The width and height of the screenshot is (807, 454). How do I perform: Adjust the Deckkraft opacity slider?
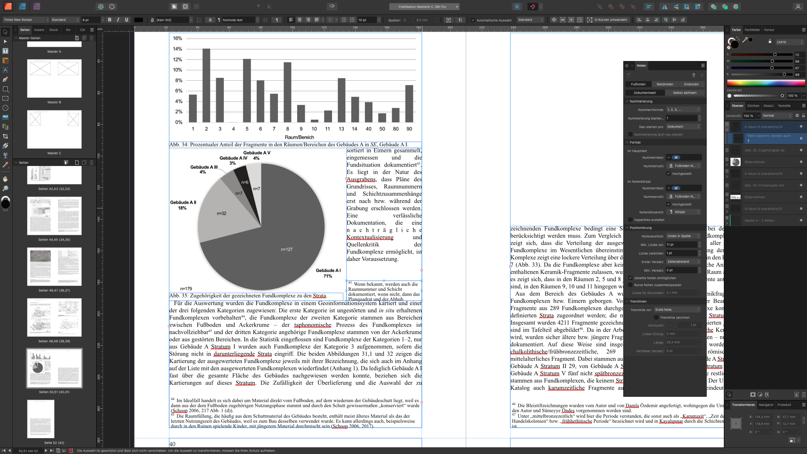coord(758,95)
